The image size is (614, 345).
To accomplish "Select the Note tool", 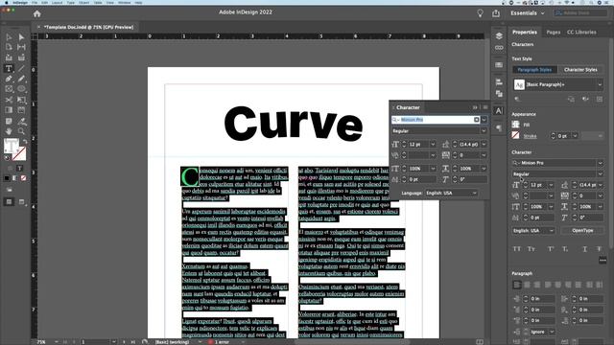I will pos(9,121).
